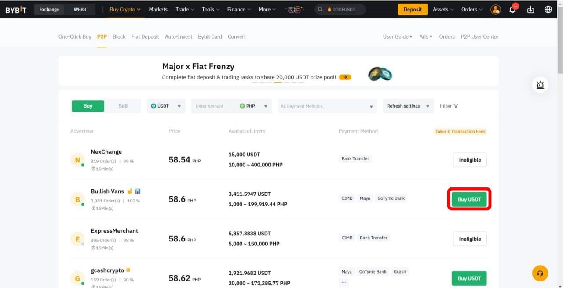Screen dimensions: 563x288
Task: Switch to the One-Click Buy tab
Action: click(x=75, y=37)
